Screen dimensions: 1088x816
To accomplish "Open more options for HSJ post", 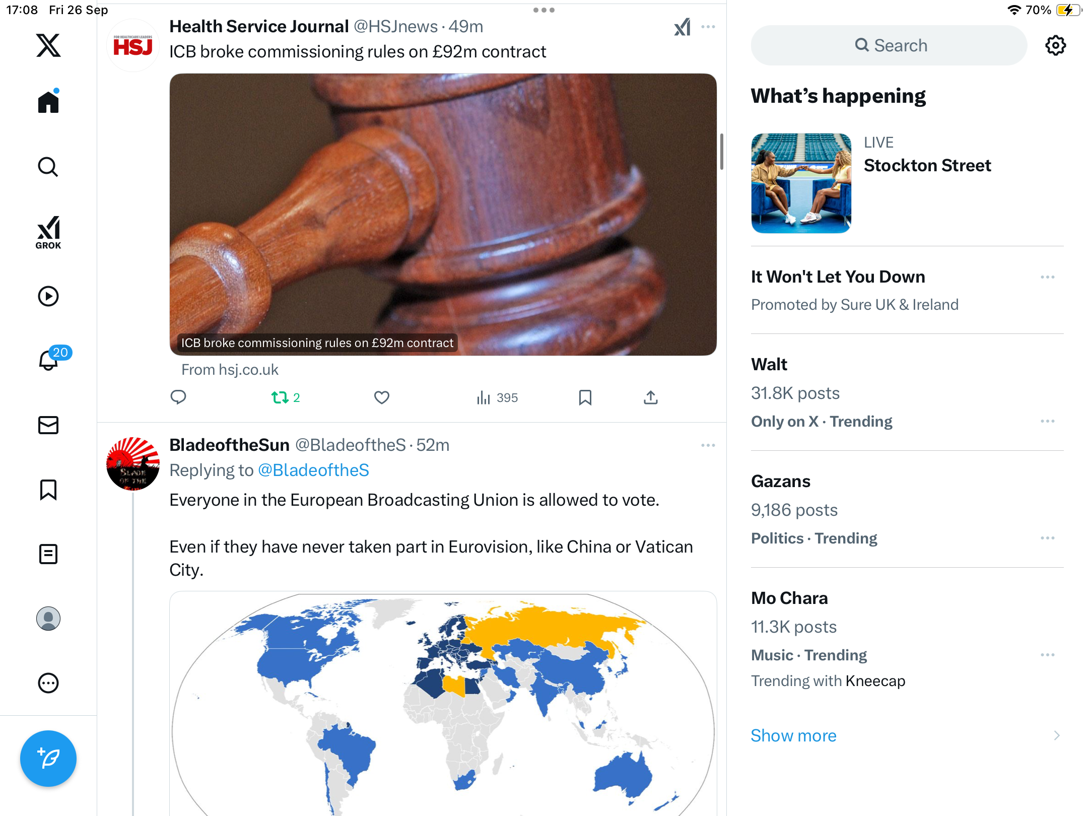I will coord(708,27).
